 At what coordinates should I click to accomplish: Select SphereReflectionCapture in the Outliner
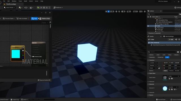(165, 22)
